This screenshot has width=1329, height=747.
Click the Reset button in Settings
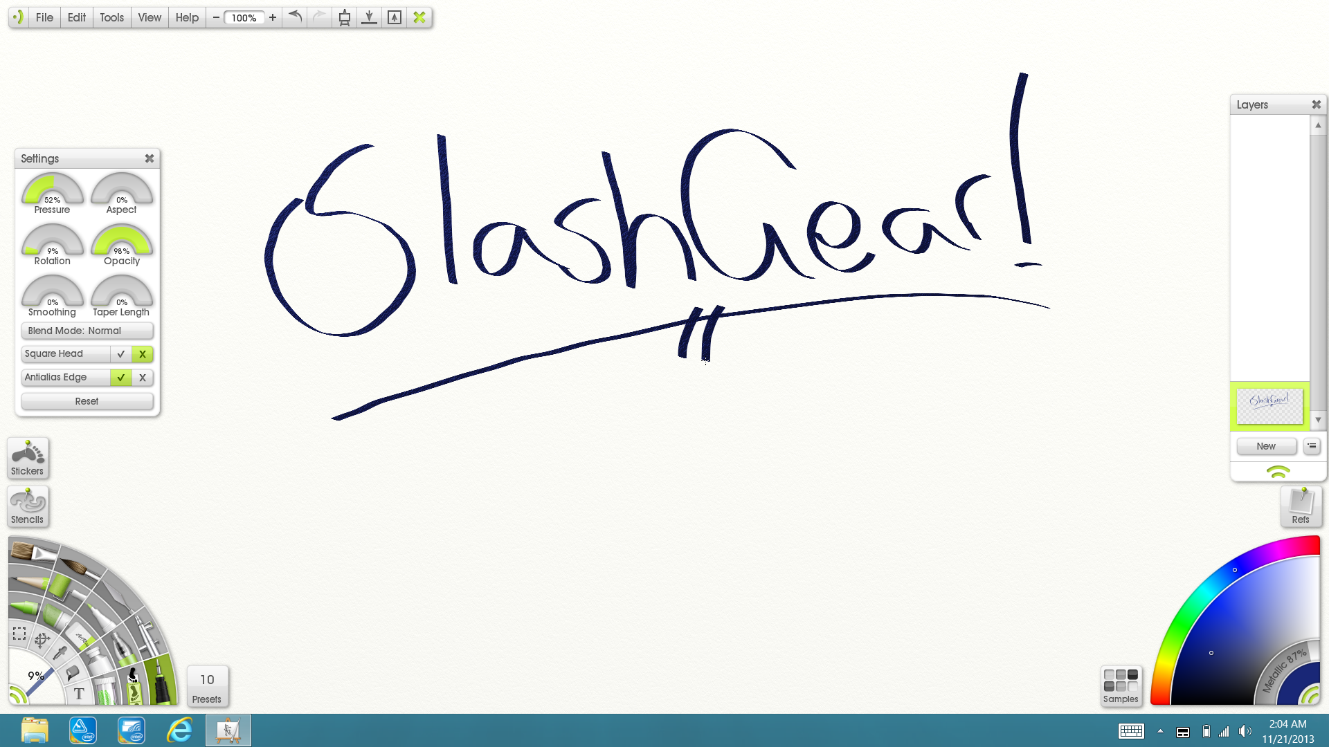coord(87,402)
